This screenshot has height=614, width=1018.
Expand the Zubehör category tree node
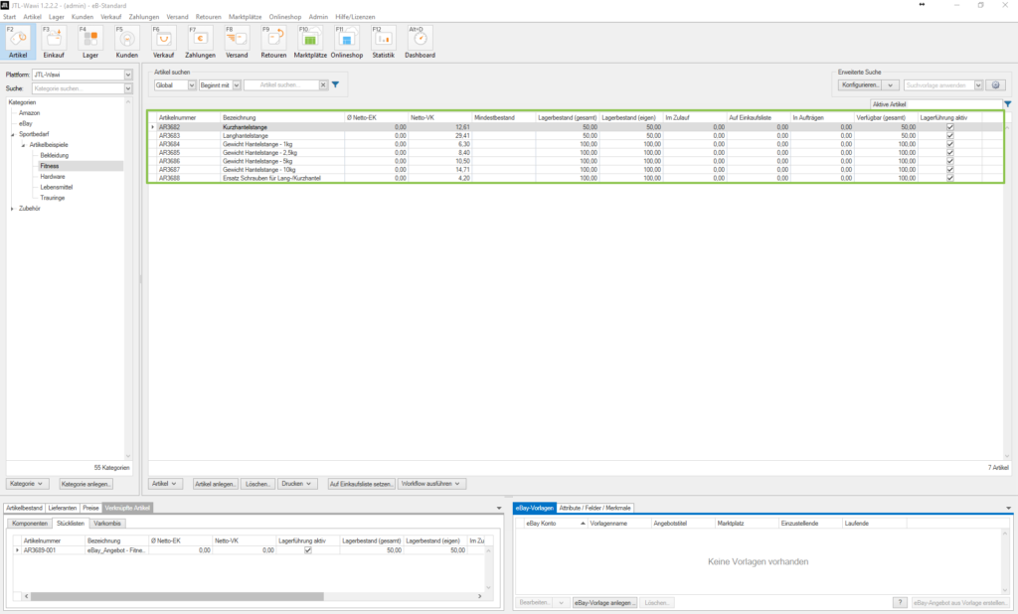pyautogui.click(x=12, y=209)
